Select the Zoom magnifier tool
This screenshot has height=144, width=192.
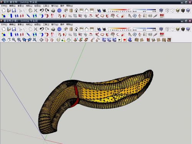tap(14, 40)
